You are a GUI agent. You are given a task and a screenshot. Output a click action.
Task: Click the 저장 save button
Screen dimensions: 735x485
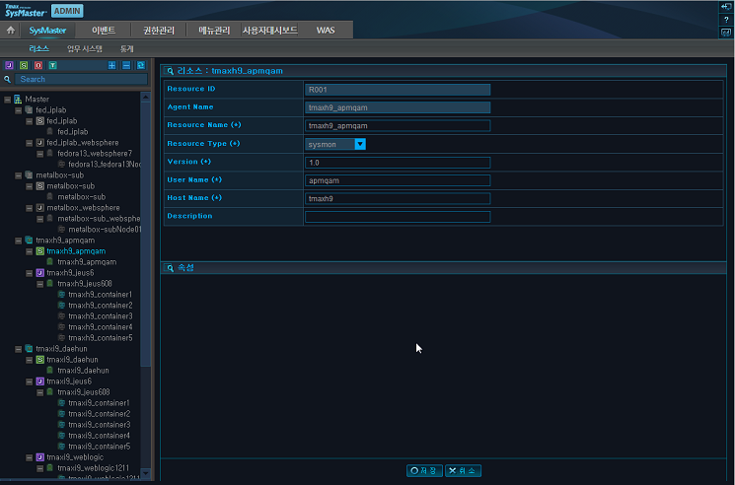424,470
